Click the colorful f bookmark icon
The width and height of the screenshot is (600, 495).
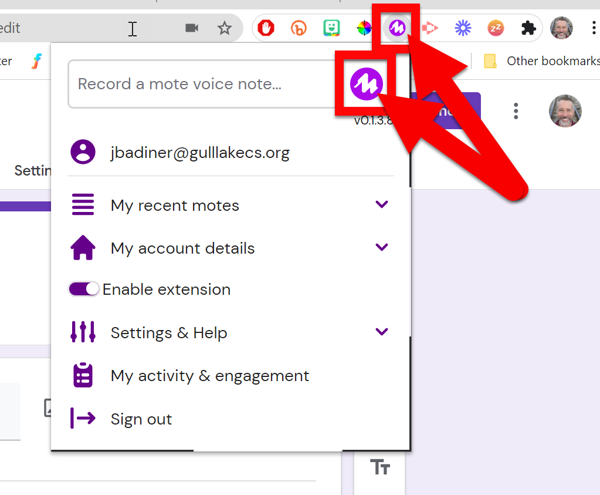pyautogui.click(x=37, y=61)
